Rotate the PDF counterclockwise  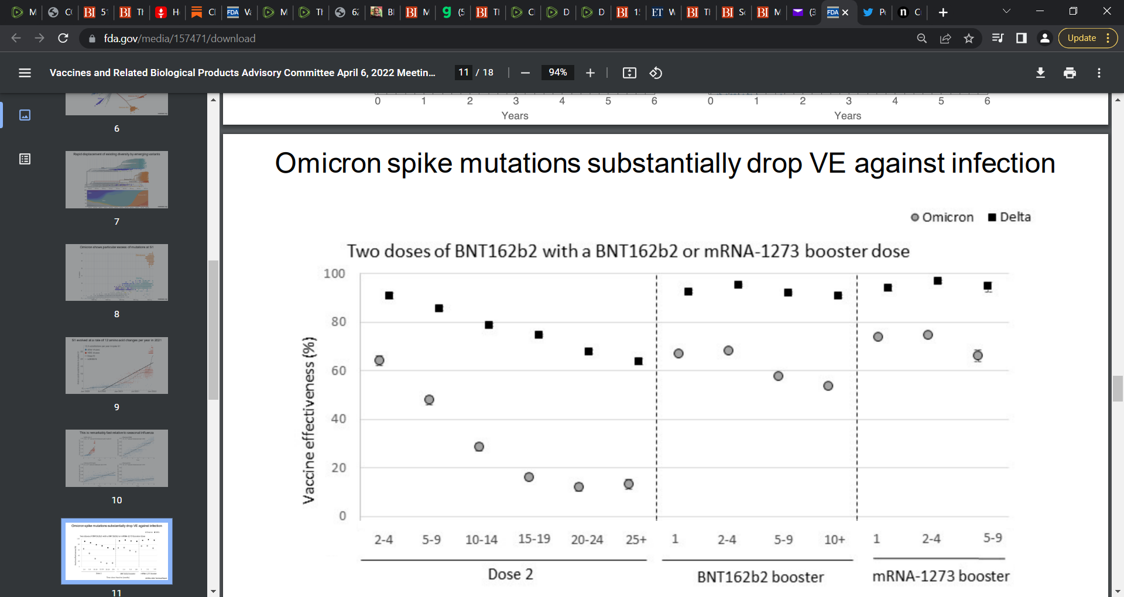[x=656, y=73]
